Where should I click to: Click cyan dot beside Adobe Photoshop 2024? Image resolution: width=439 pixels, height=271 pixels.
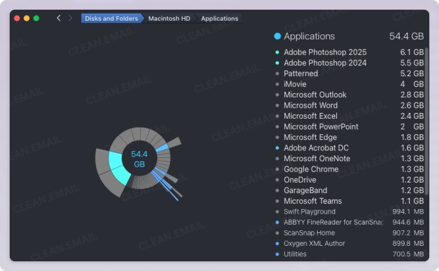tap(277, 63)
